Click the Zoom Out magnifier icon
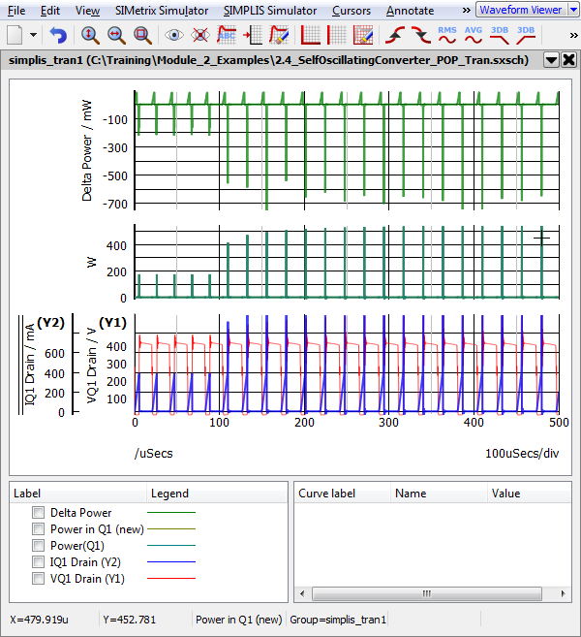 tap(115, 35)
